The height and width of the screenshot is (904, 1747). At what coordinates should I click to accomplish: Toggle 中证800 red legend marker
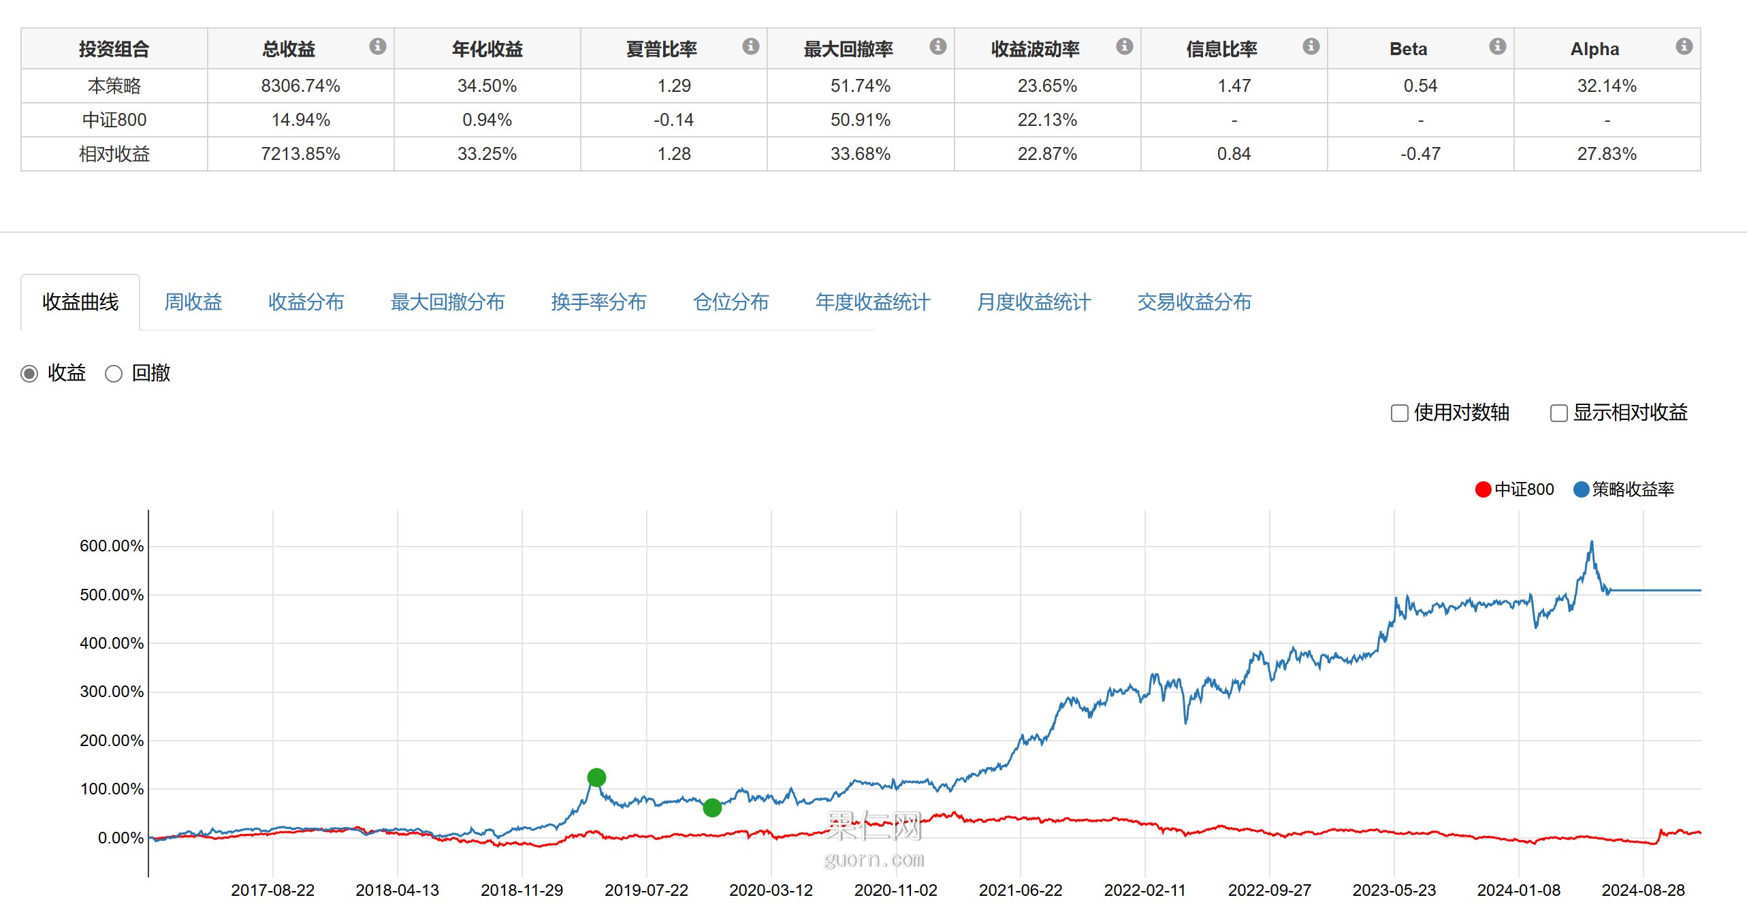coord(1483,489)
